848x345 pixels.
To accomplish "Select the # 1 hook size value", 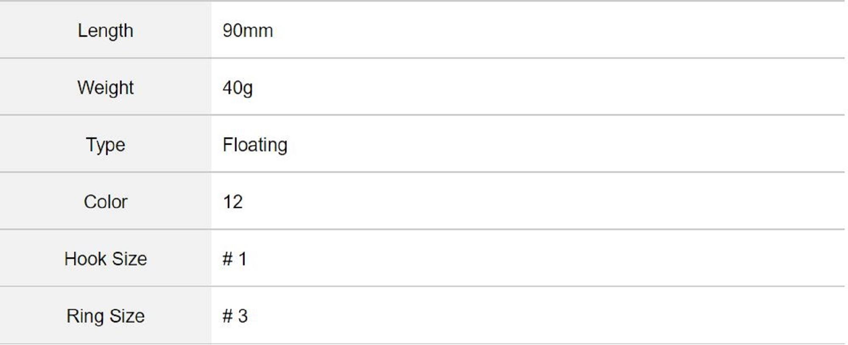I will coord(234,259).
